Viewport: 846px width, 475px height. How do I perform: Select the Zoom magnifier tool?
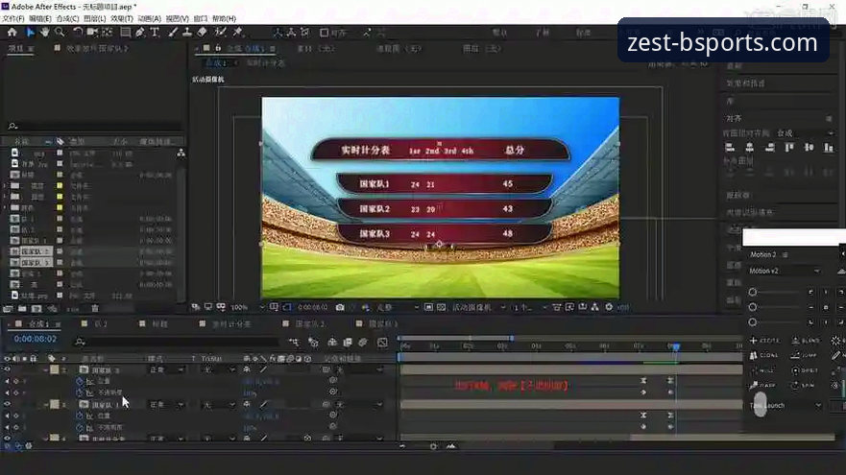coord(60,33)
